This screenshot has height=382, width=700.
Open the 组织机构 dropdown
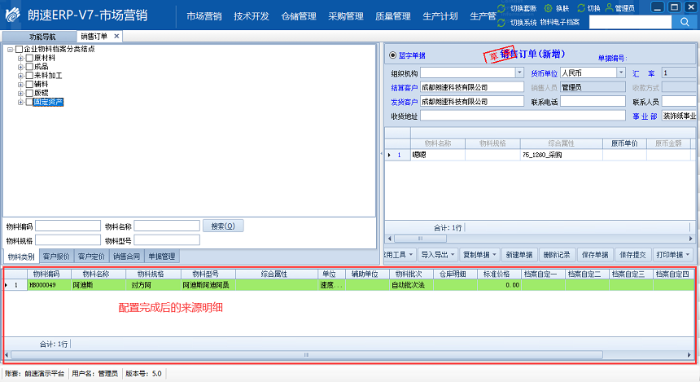coord(519,72)
